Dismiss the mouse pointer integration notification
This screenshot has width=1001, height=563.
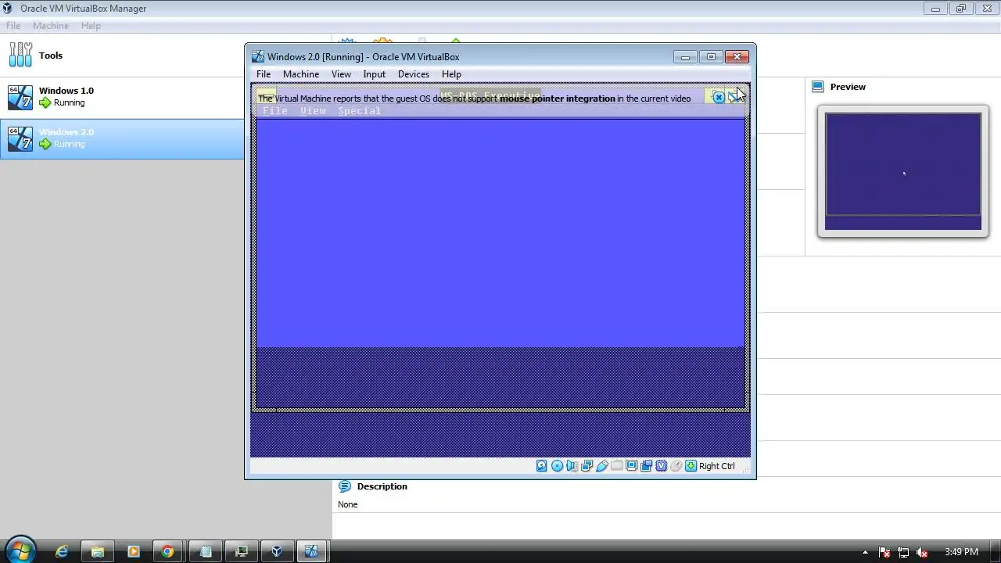(719, 97)
